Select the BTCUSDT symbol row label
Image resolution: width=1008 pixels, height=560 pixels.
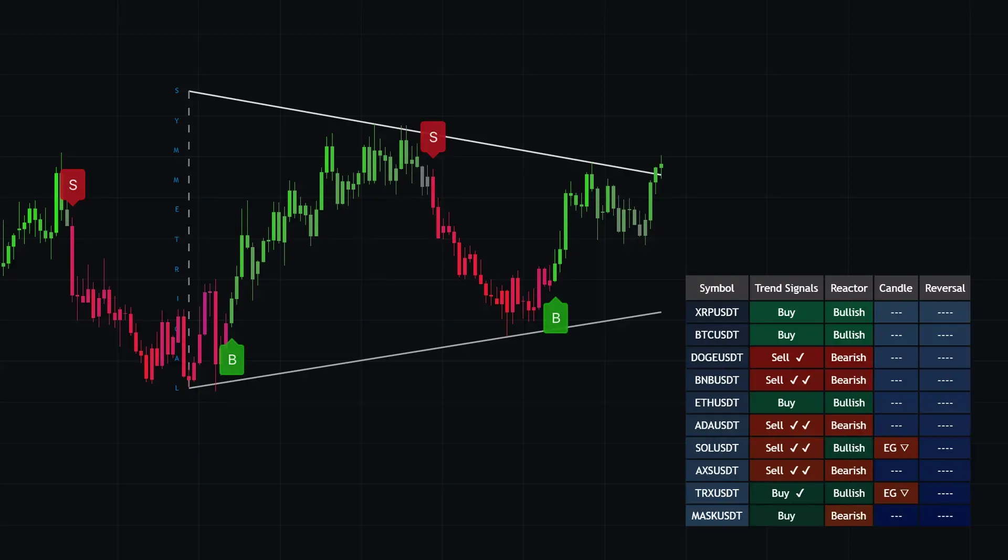[x=717, y=335]
